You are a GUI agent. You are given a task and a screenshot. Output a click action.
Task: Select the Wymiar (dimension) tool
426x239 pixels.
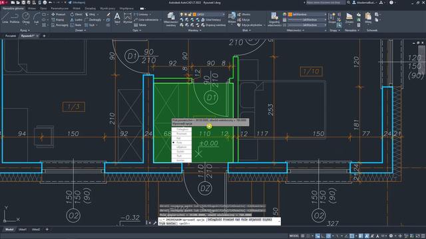tap(127, 18)
